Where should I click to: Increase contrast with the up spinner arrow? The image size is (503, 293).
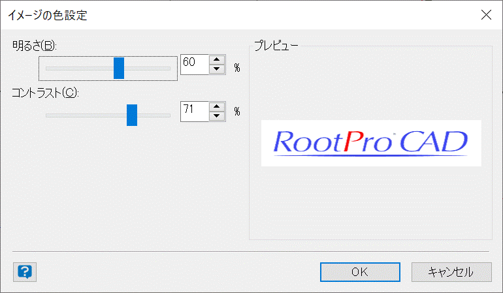(217, 107)
